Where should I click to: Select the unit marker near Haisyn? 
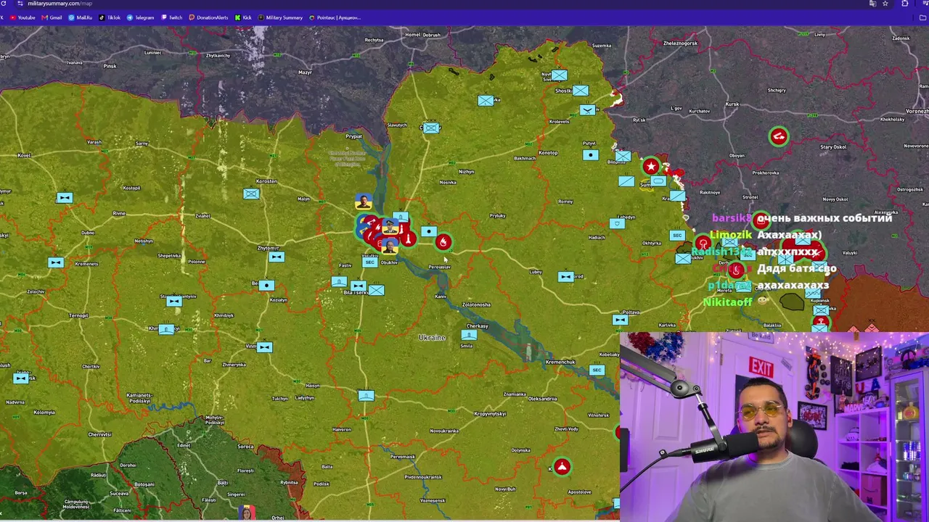click(366, 395)
